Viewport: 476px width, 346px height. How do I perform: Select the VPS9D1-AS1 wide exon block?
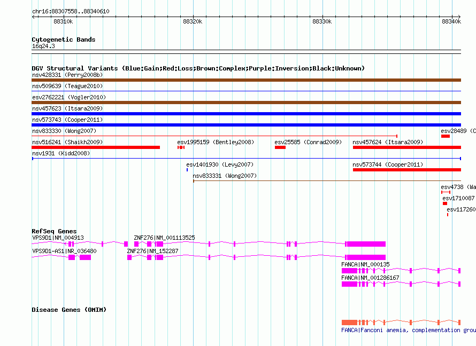point(85,257)
